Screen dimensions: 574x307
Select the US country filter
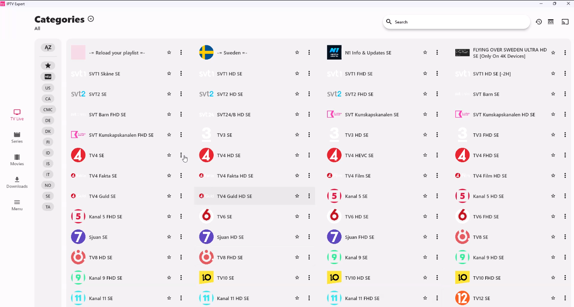[48, 88]
